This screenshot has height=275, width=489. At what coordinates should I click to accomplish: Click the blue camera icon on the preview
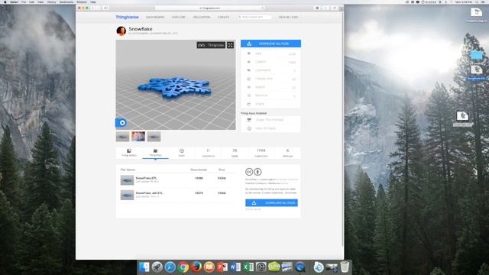[121, 123]
